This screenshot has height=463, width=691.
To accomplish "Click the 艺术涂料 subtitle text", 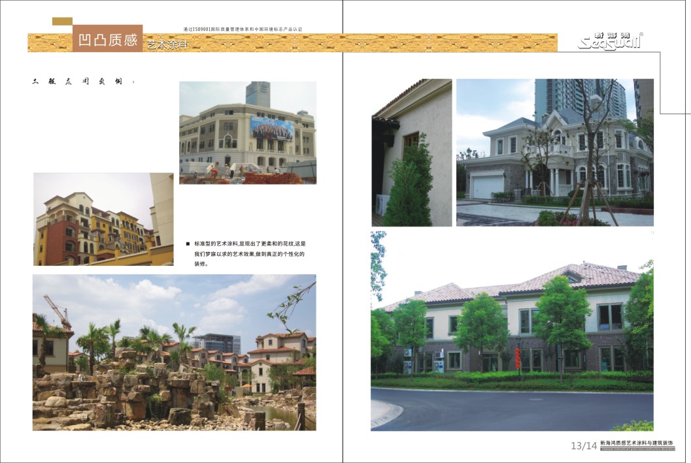I will click(167, 44).
